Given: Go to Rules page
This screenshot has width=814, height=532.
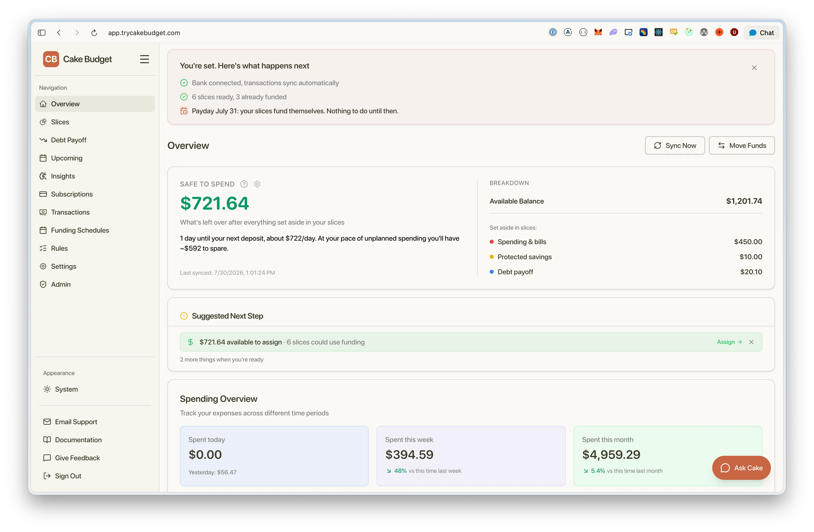Looking at the screenshot, I should (95, 248).
